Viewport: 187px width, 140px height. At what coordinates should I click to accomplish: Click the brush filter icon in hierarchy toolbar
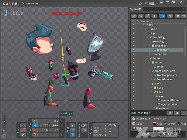point(134,16)
